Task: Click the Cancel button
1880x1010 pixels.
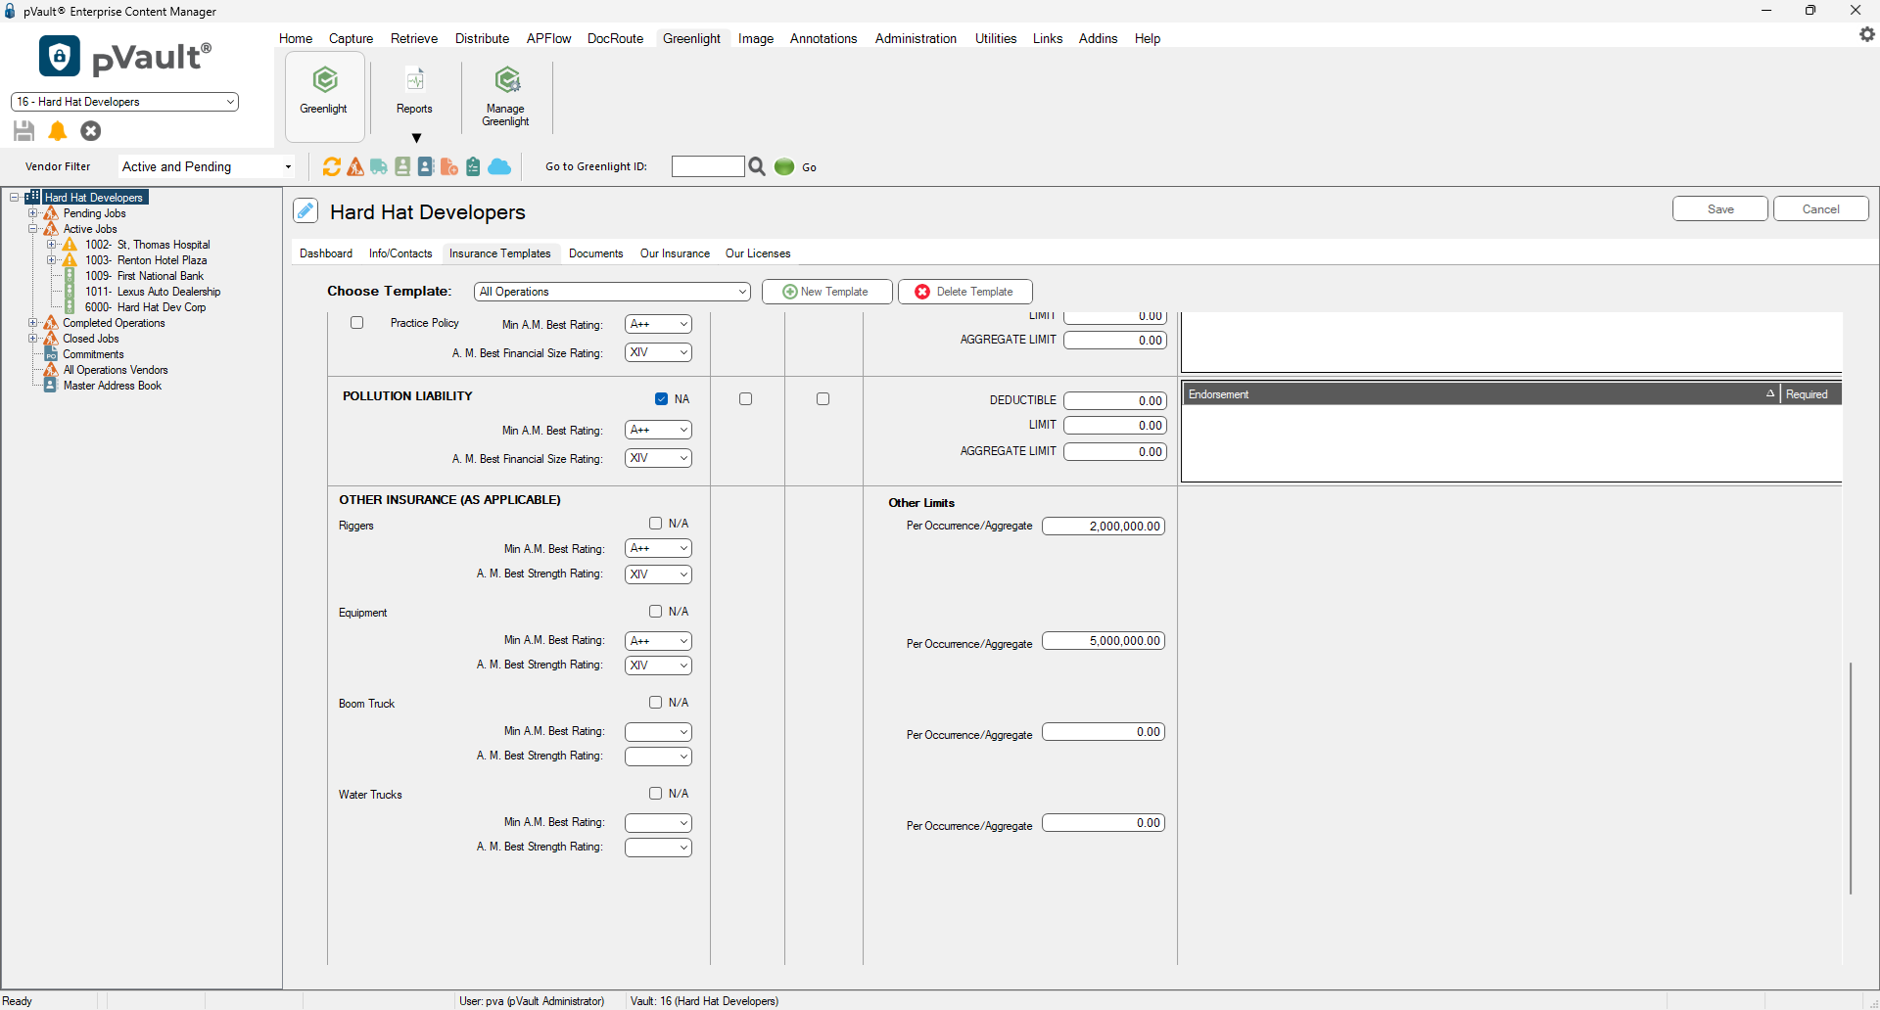Action: click(x=1821, y=209)
